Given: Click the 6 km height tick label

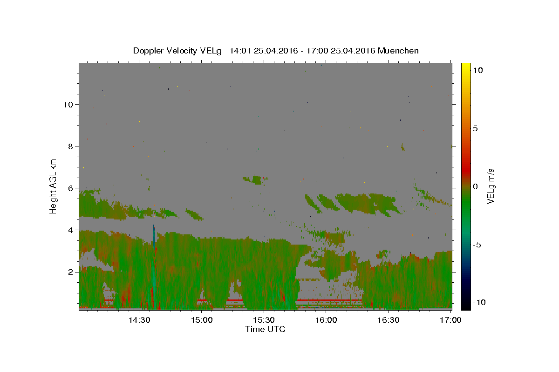Looking at the screenshot, I should [69, 188].
